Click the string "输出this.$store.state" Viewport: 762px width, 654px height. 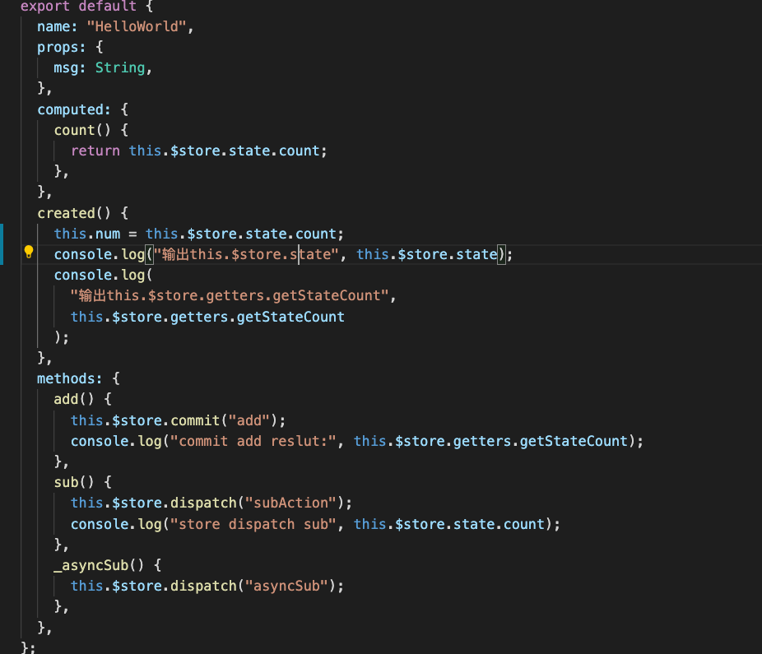[x=246, y=254]
